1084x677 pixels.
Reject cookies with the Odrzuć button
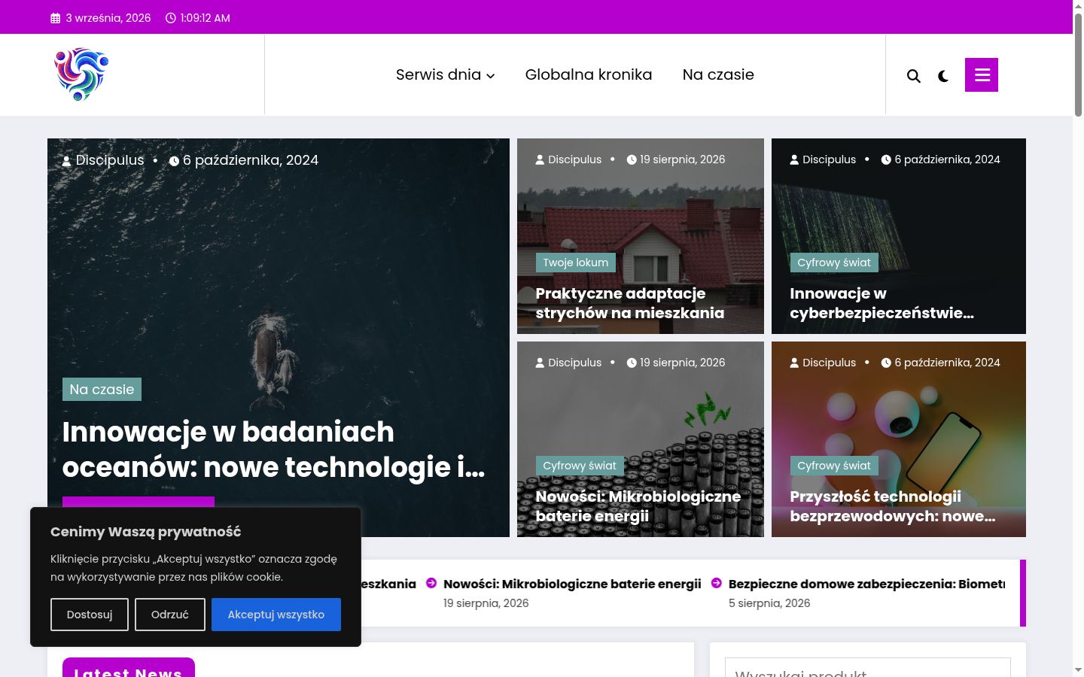[x=170, y=615]
